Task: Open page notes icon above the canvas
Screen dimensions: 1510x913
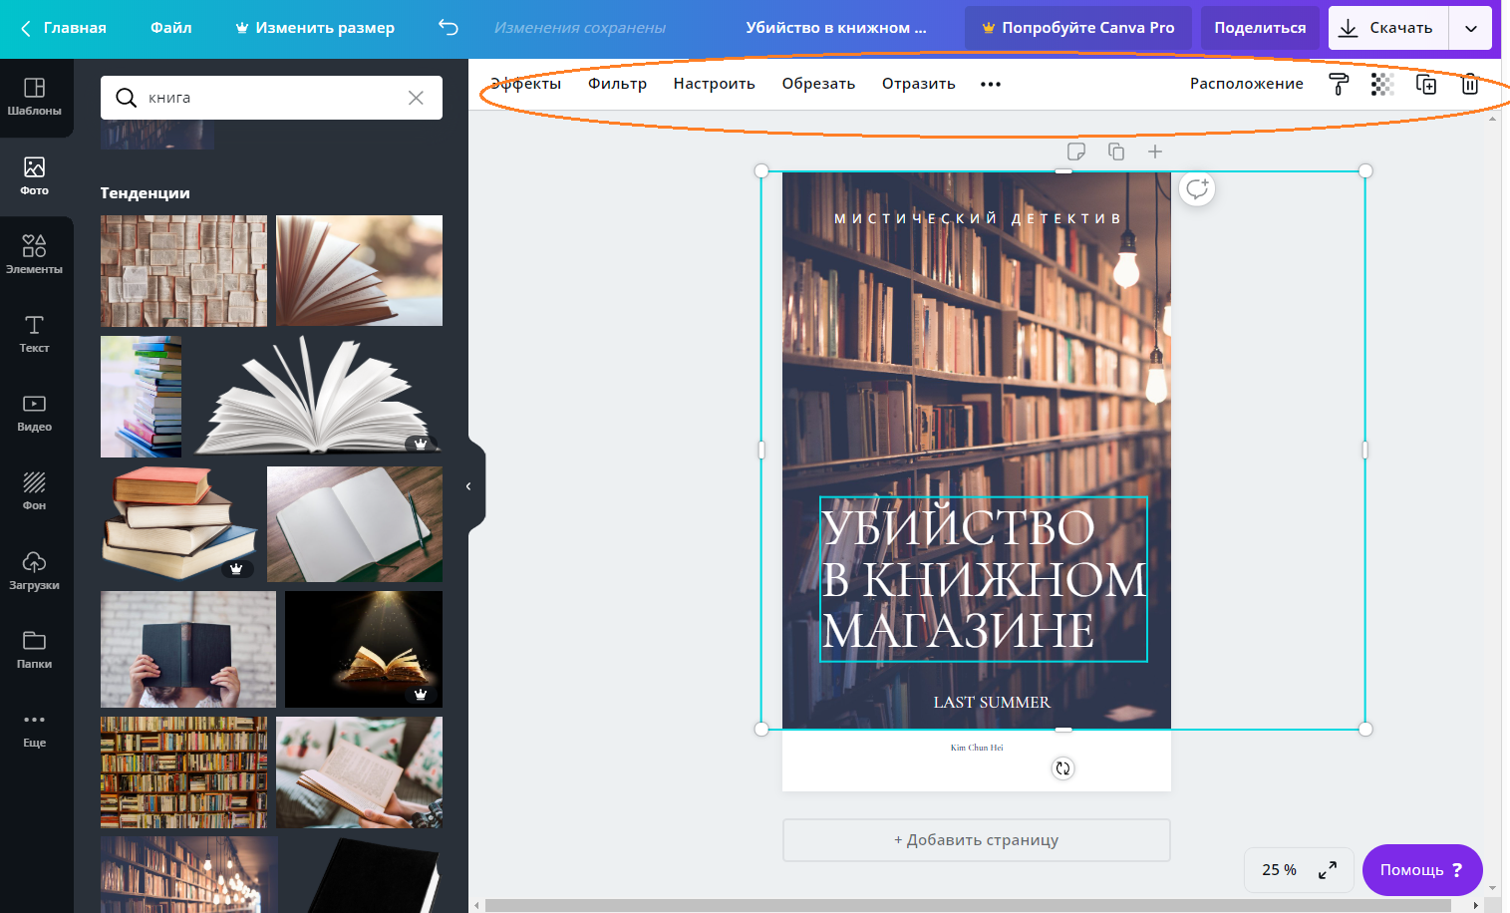Action: coord(1076,152)
